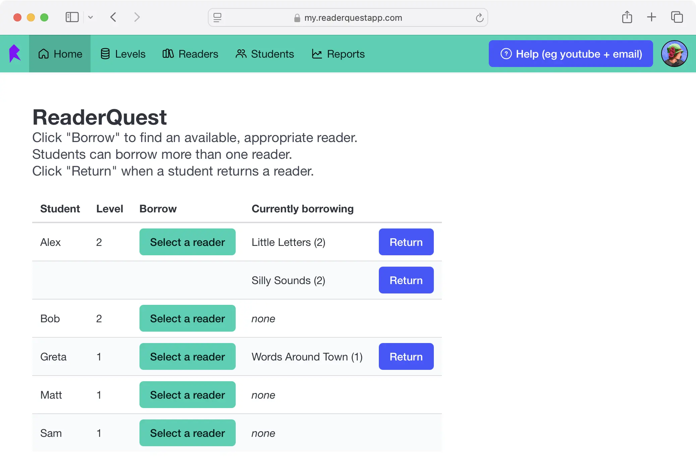Click Alex's level value 2

[x=99, y=242]
